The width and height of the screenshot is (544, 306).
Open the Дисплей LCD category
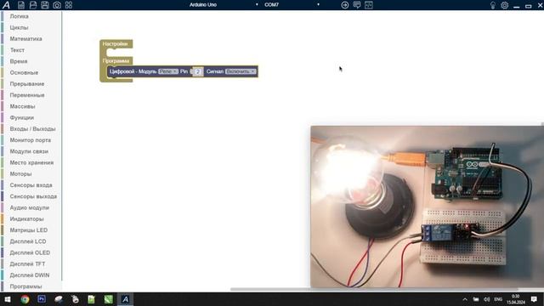pyautogui.click(x=28, y=241)
